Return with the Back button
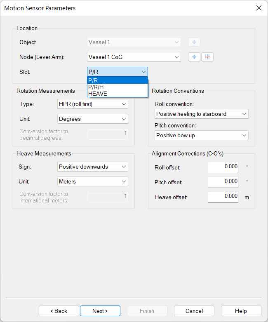Image resolution: width=268 pixels, height=322 pixels. [59, 311]
